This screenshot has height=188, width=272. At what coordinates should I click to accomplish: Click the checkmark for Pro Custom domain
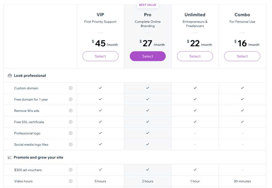tap(147, 88)
